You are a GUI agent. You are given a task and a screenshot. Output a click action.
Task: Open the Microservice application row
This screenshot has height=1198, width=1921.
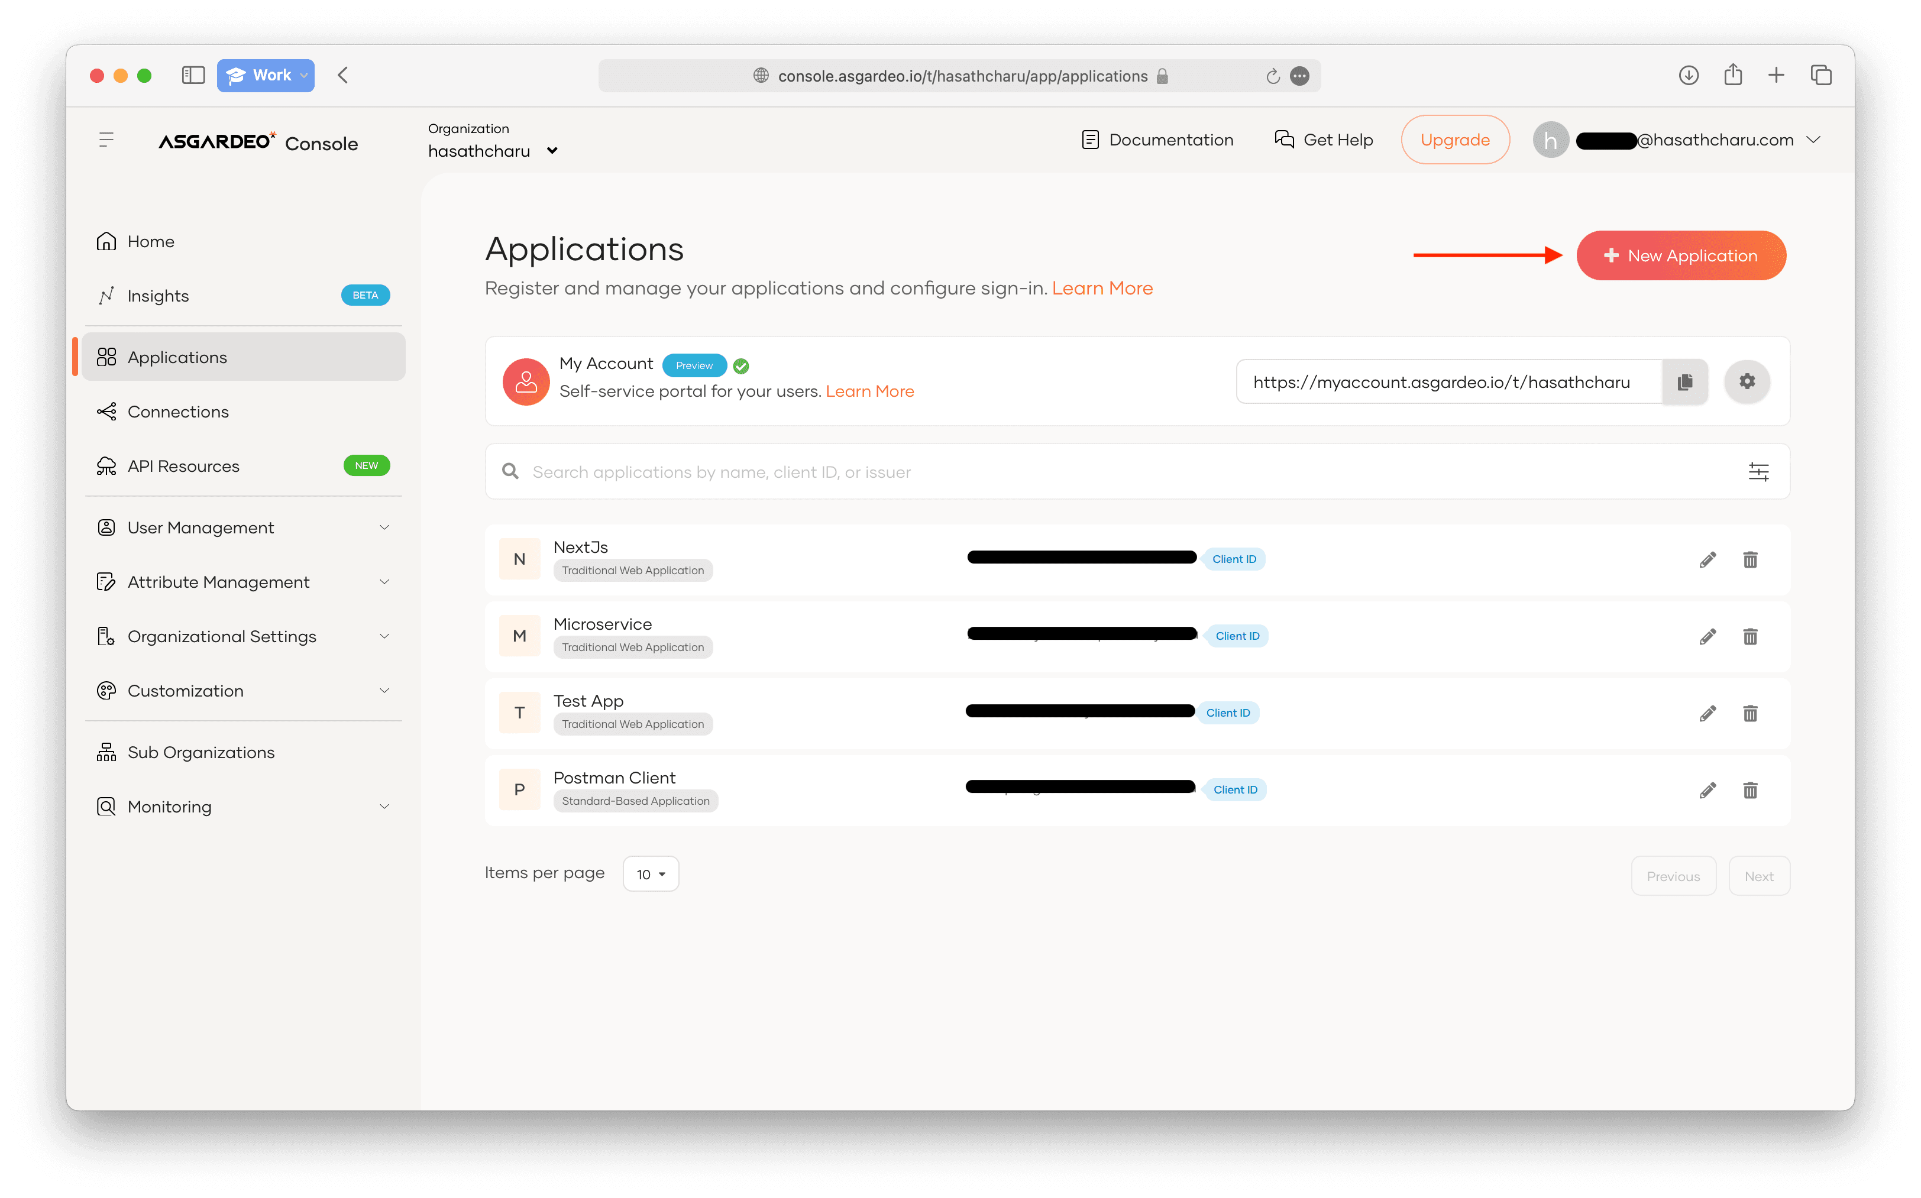(1137, 636)
